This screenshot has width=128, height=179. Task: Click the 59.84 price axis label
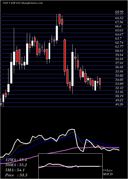(119, 55)
